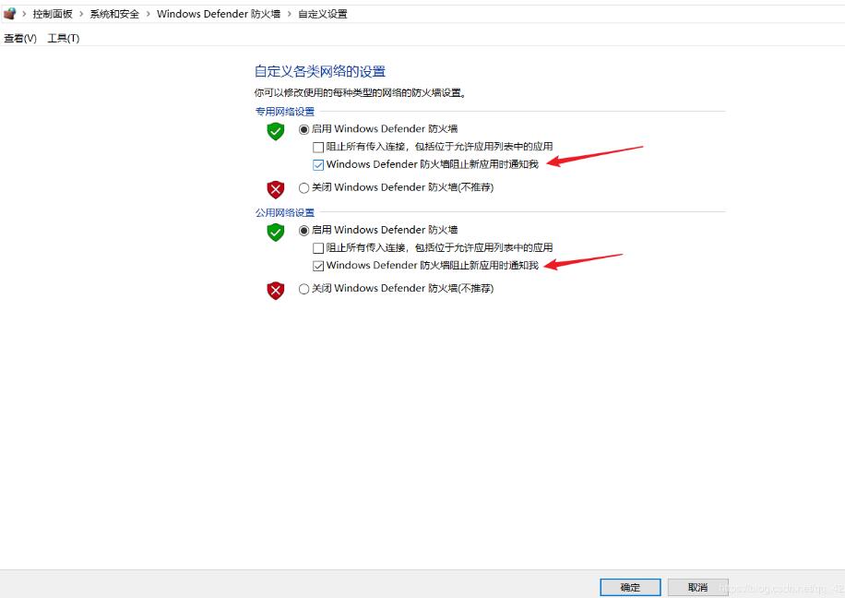845x598 pixels.
Task: Expand the chevron before 控制面板 breadcrumb
Action: point(24,14)
